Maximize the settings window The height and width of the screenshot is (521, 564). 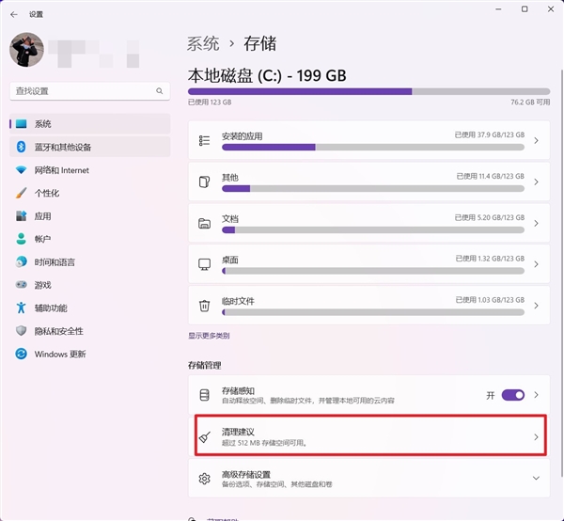click(x=525, y=9)
